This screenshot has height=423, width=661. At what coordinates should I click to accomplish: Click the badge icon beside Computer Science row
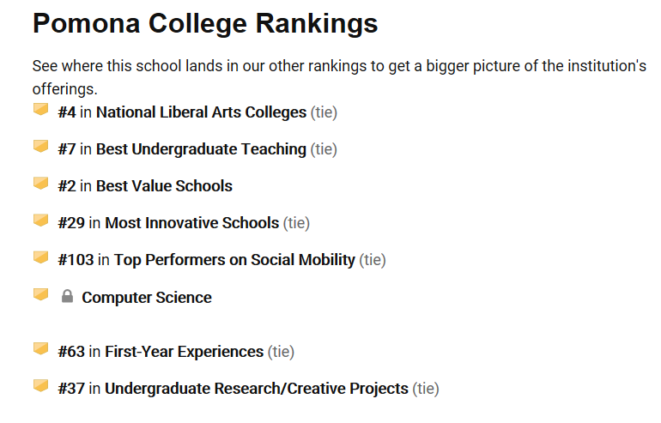[x=40, y=295]
